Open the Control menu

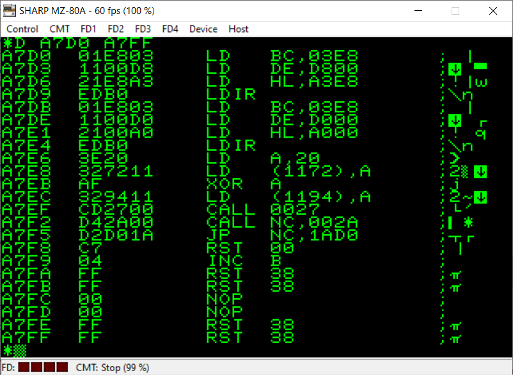point(22,29)
